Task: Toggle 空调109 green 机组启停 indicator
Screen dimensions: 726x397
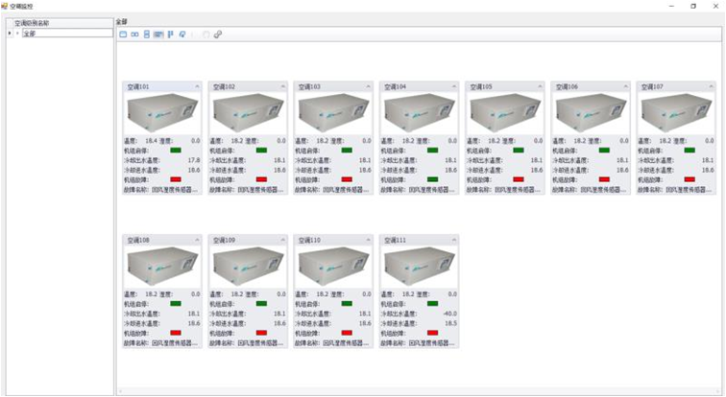Action: pos(261,303)
